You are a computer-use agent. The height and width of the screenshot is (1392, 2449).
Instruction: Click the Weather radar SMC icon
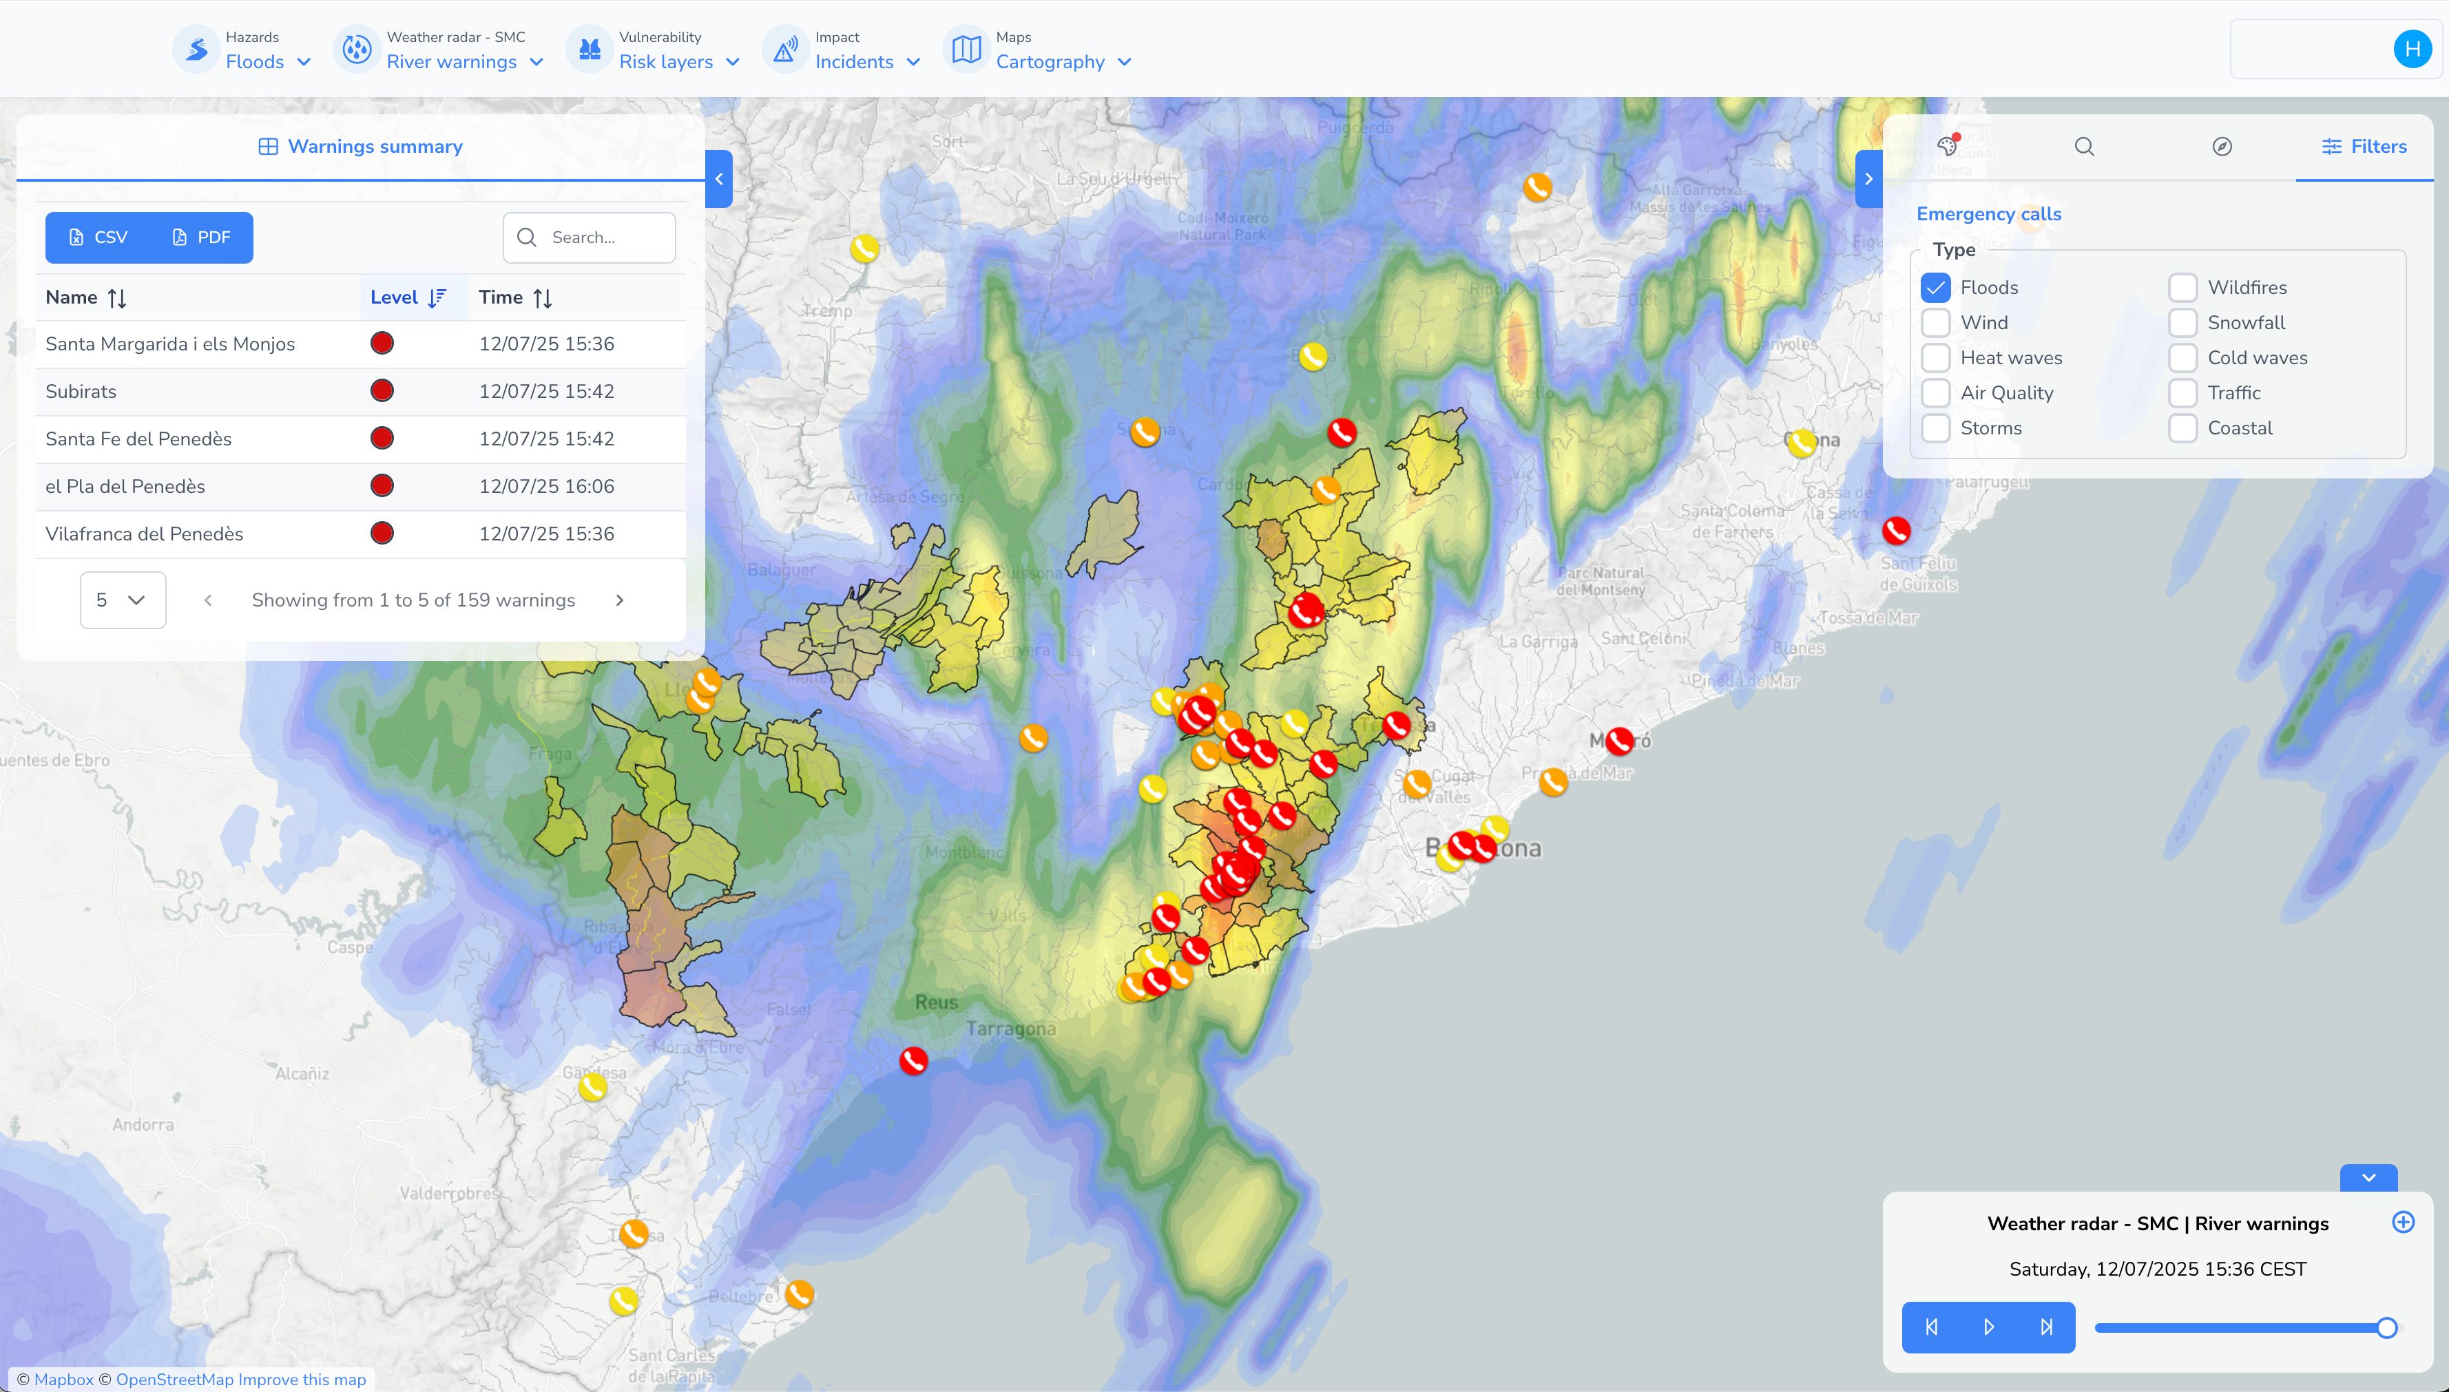pyautogui.click(x=357, y=49)
